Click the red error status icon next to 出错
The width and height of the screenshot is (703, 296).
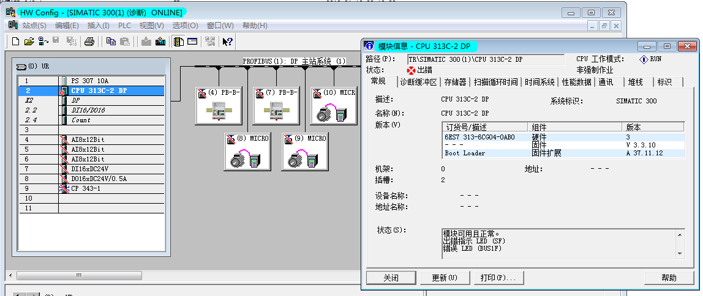click(411, 70)
